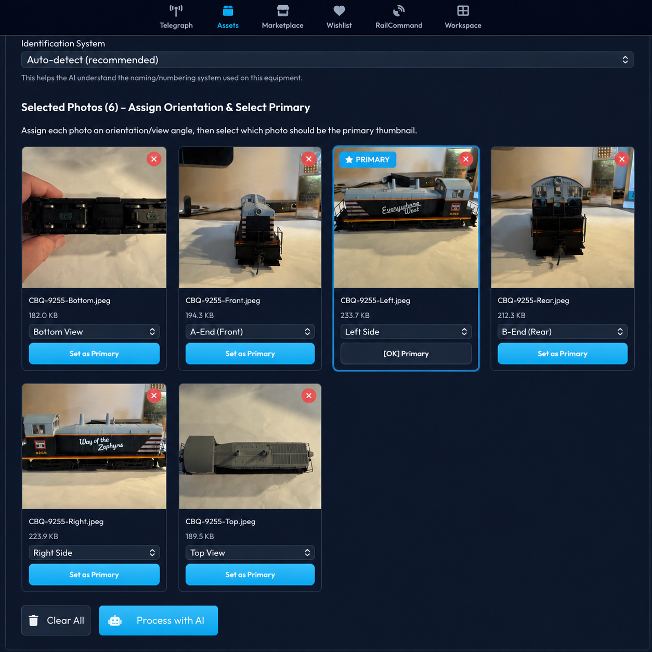Open the A-End (Front) orientation dropdown
This screenshot has height=652, width=652.
(x=250, y=332)
